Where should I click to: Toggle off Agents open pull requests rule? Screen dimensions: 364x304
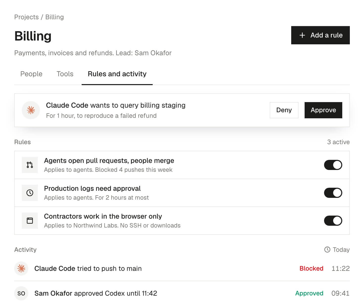tap(333, 165)
